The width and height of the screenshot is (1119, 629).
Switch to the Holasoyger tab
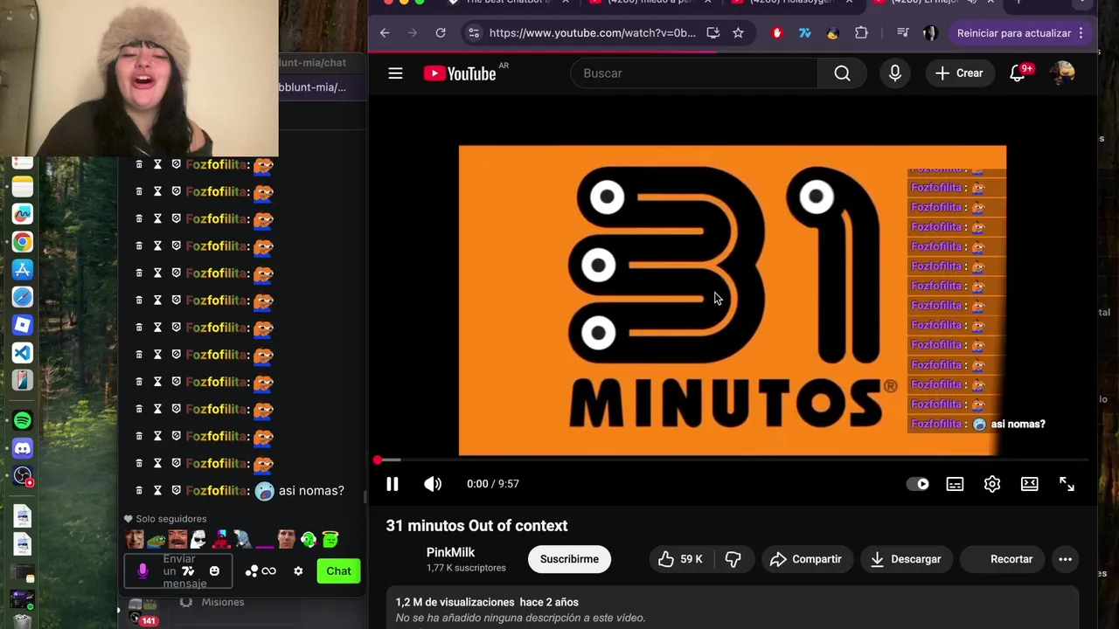[x=791, y=3]
